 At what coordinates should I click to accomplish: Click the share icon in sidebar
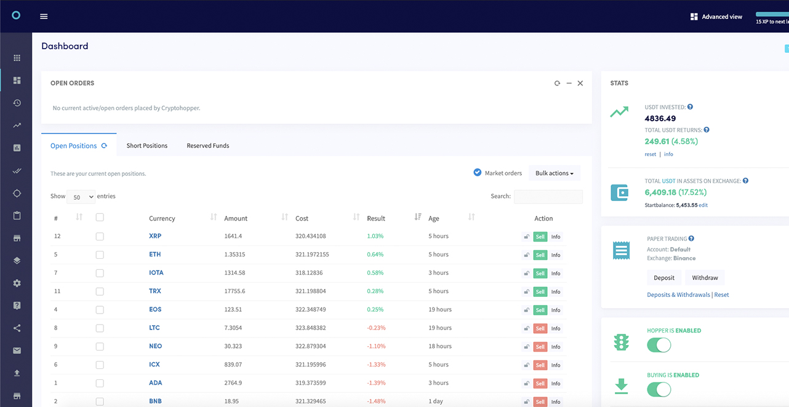(16, 328)
